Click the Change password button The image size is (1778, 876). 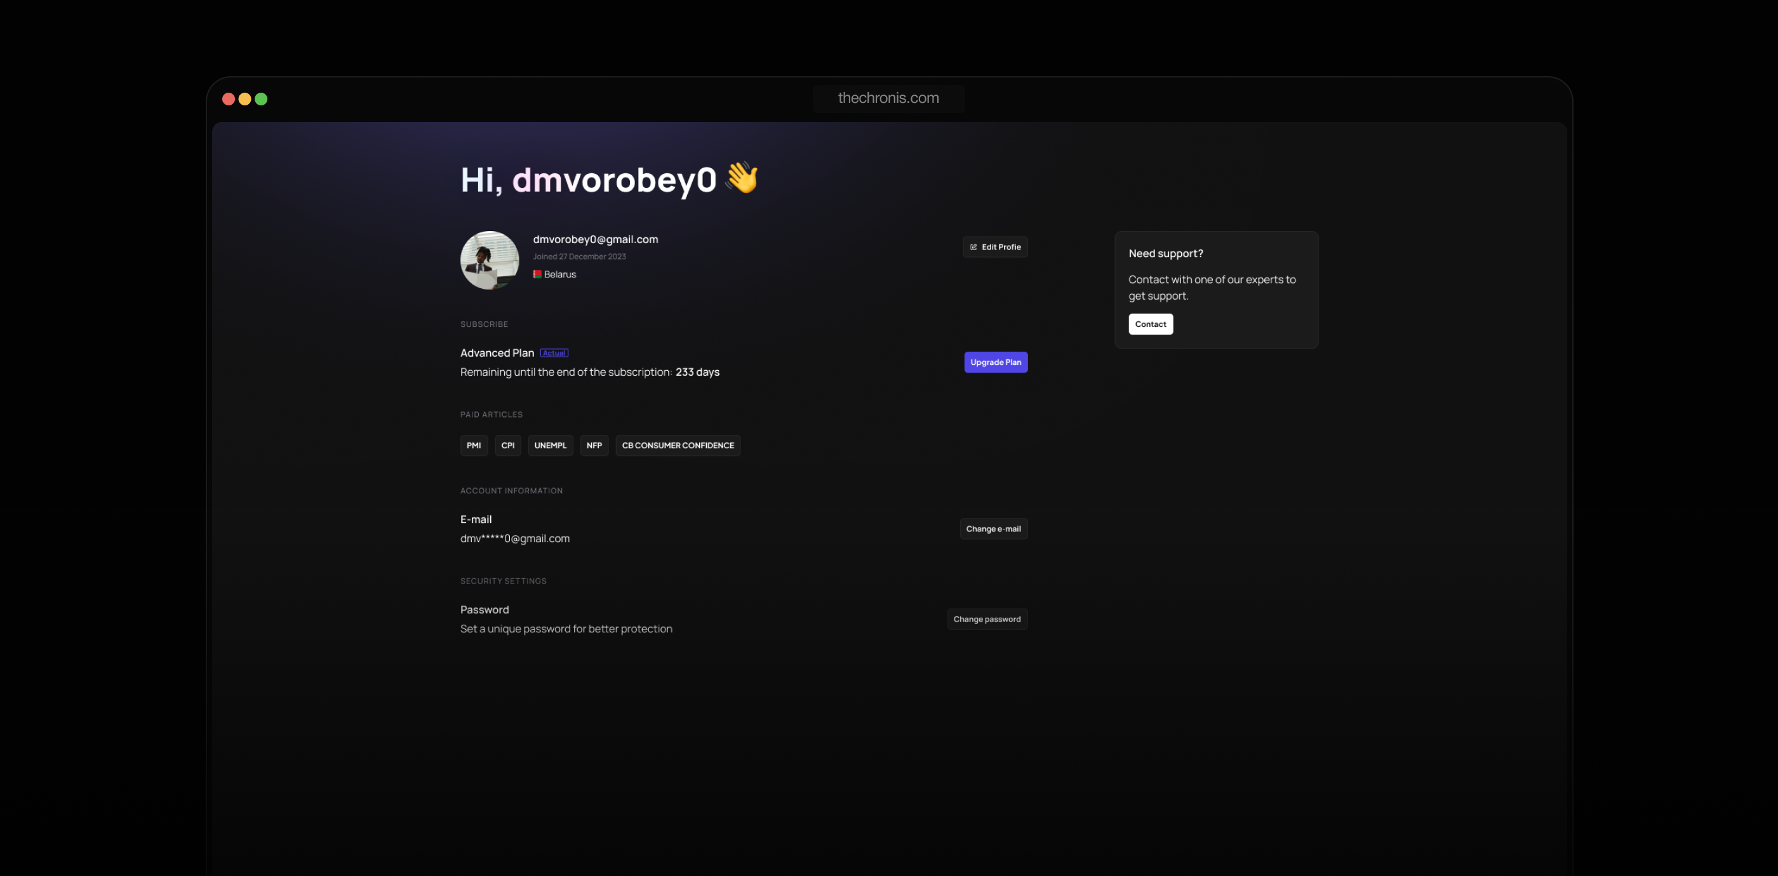(986, 620)
